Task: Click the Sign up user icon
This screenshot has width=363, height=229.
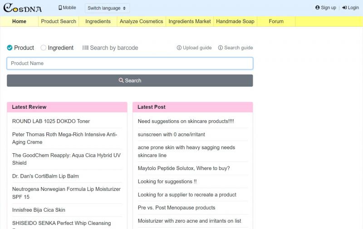Action: [317, 8]
